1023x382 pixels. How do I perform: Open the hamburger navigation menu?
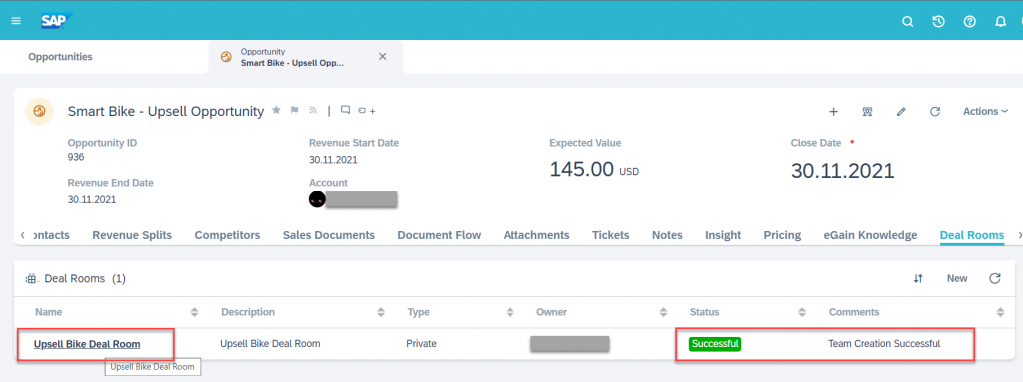point(16,22)
